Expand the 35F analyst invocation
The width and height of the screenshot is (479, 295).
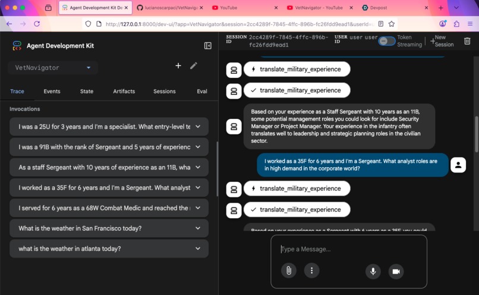(109, 188)
